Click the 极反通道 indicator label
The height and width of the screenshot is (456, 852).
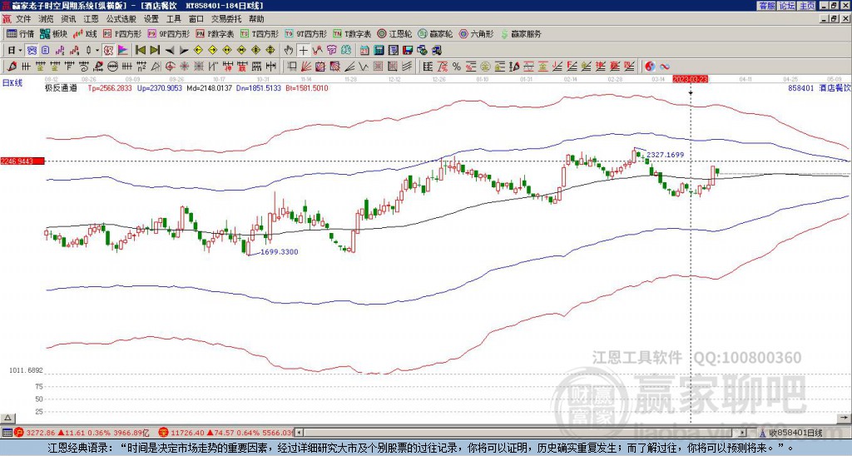(61, 88)
